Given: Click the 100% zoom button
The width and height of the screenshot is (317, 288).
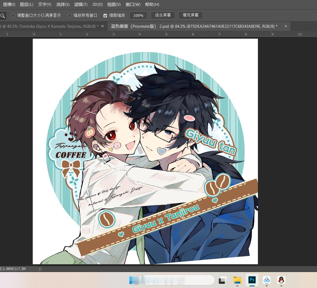Looking at the screenshot, I should (138, 15).
